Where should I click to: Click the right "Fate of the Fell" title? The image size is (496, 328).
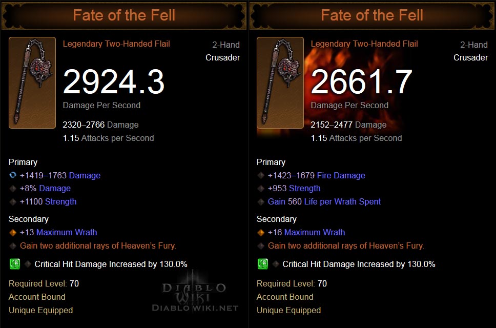(372, 15)
